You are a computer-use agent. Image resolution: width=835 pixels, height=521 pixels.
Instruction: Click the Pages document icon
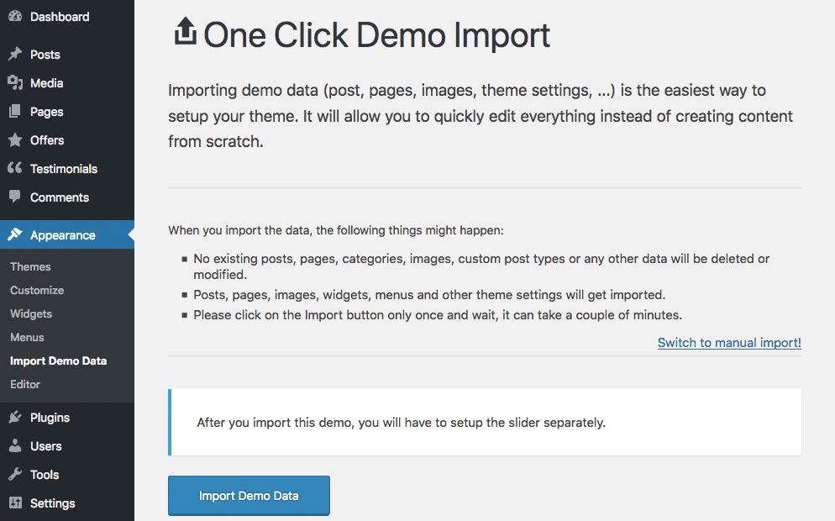15,111
